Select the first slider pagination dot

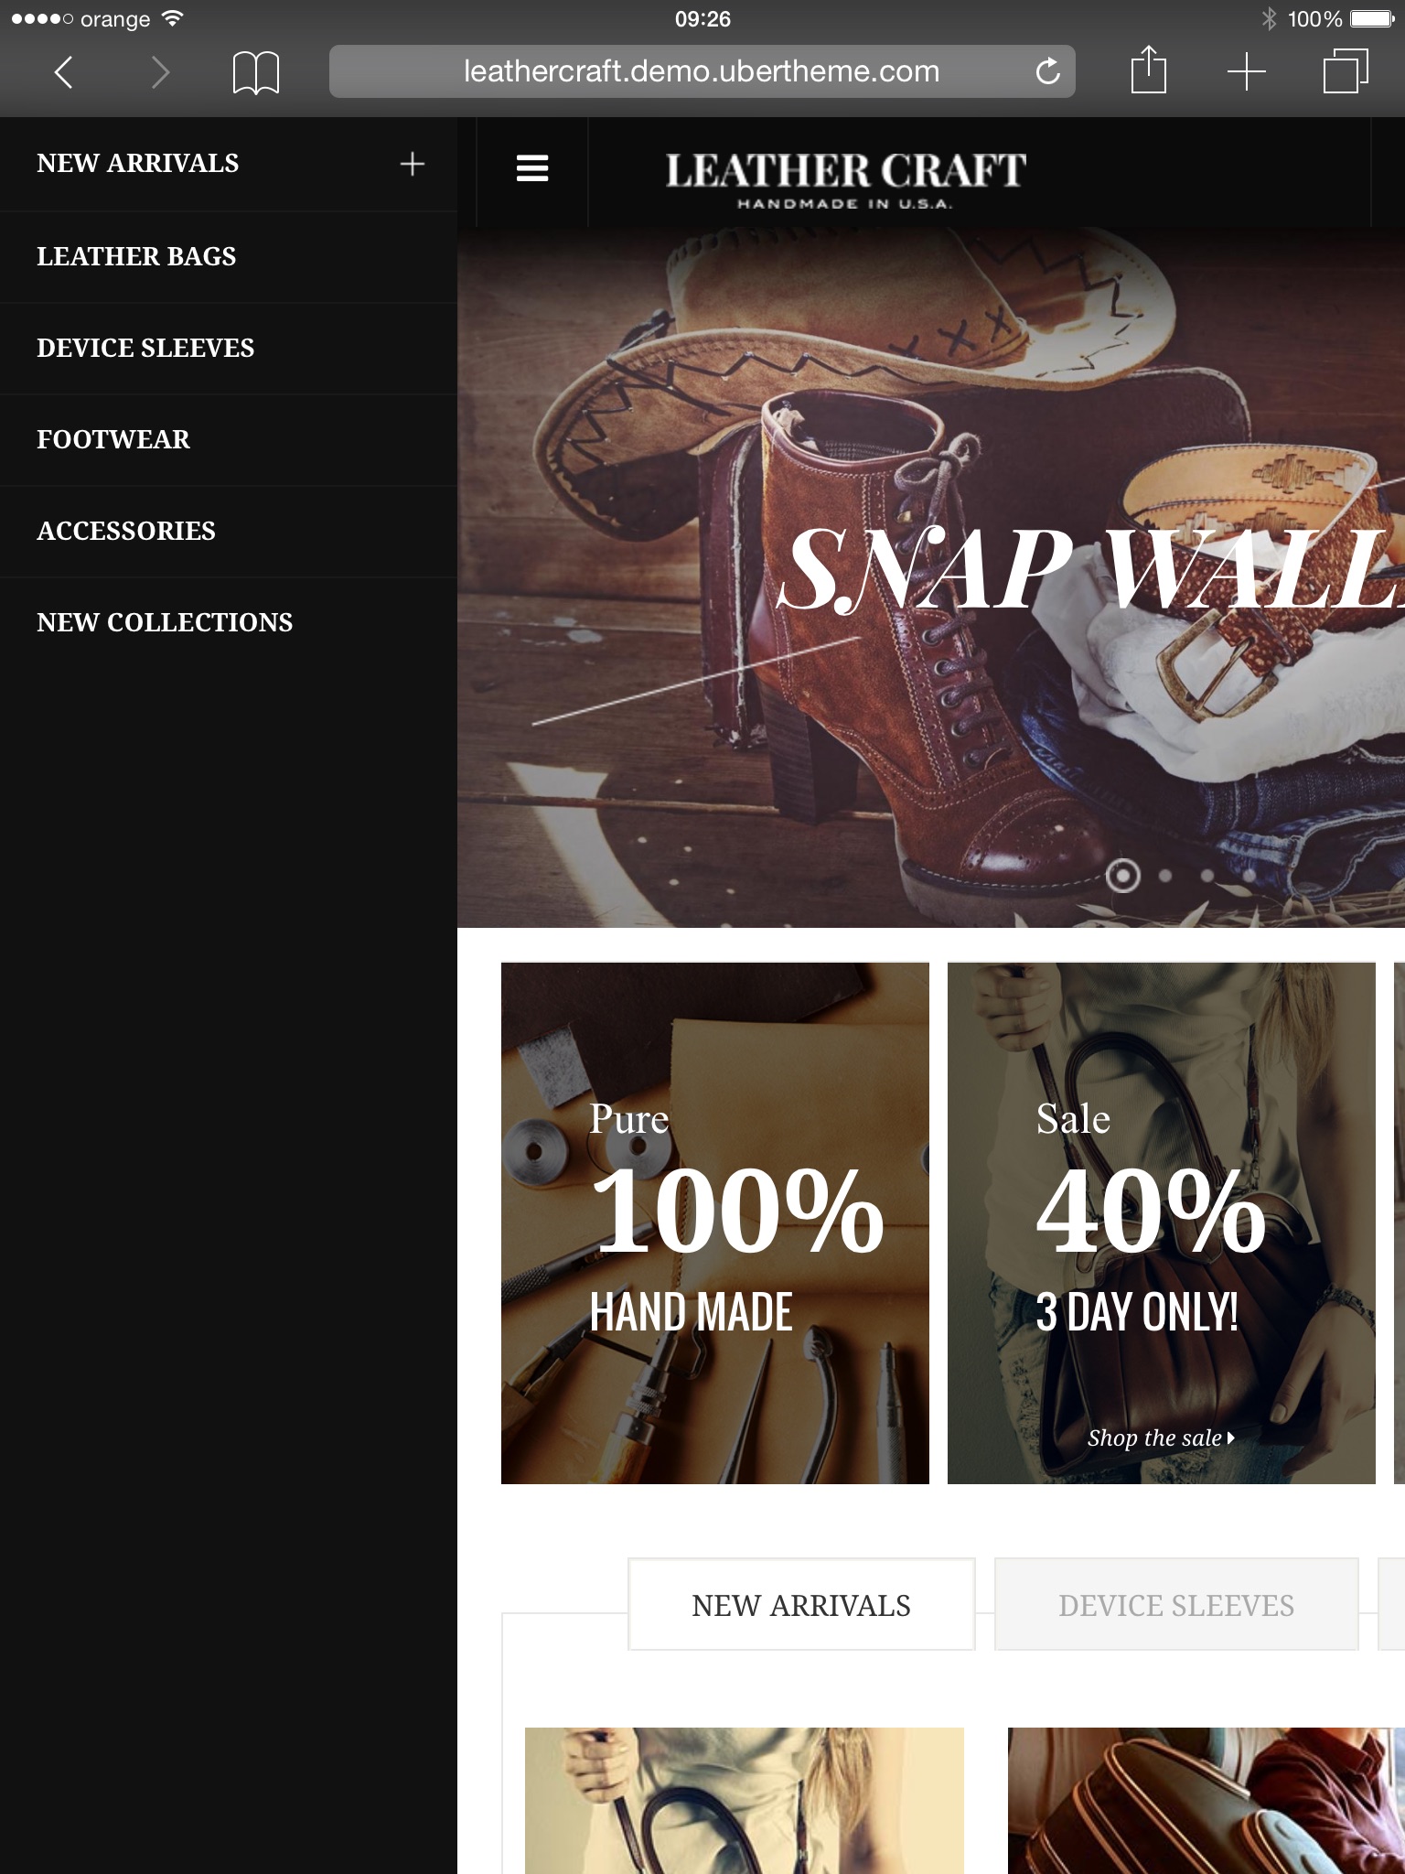[x=1122, y=876]
